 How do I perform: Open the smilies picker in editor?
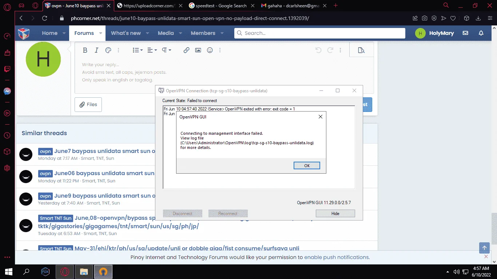tap(210, 50)
